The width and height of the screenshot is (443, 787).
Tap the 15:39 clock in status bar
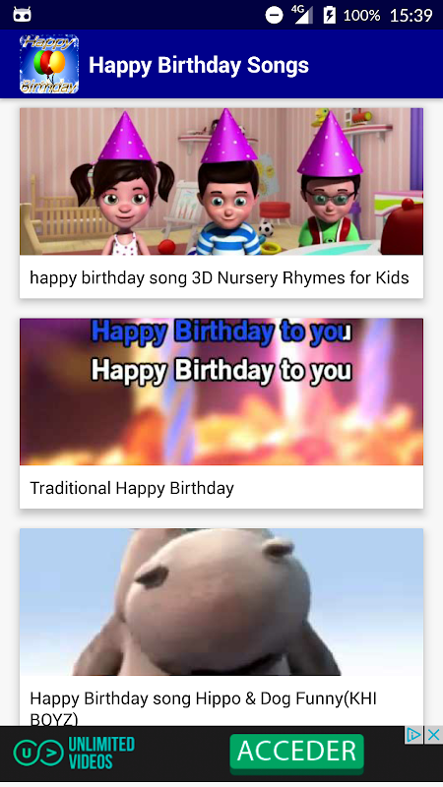point(411,16)
